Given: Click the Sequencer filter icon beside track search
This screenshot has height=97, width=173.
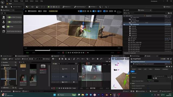Looking at the screenshot, I should tap(76, 64).
